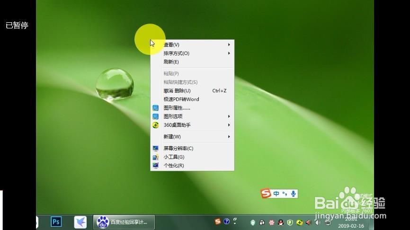
Task: Expand the 排序方式(O) submenu
Action: click(x=192, y=53)
